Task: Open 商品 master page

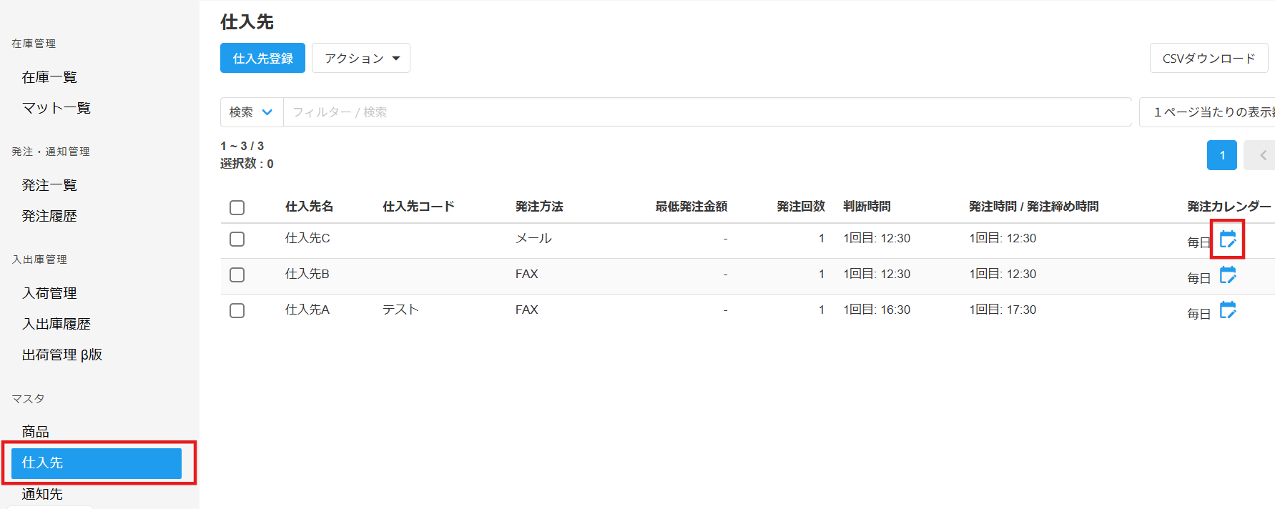Action: pos(36,432)
